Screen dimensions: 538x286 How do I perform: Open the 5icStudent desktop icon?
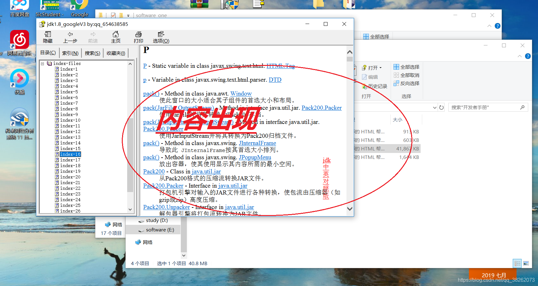tap(50, 9)
